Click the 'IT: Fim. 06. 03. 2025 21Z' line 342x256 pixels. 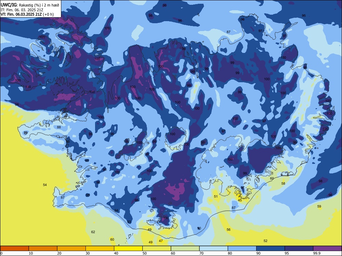pyautogui.click(x=22, y=10)
